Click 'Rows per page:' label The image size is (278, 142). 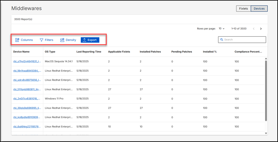206,29
